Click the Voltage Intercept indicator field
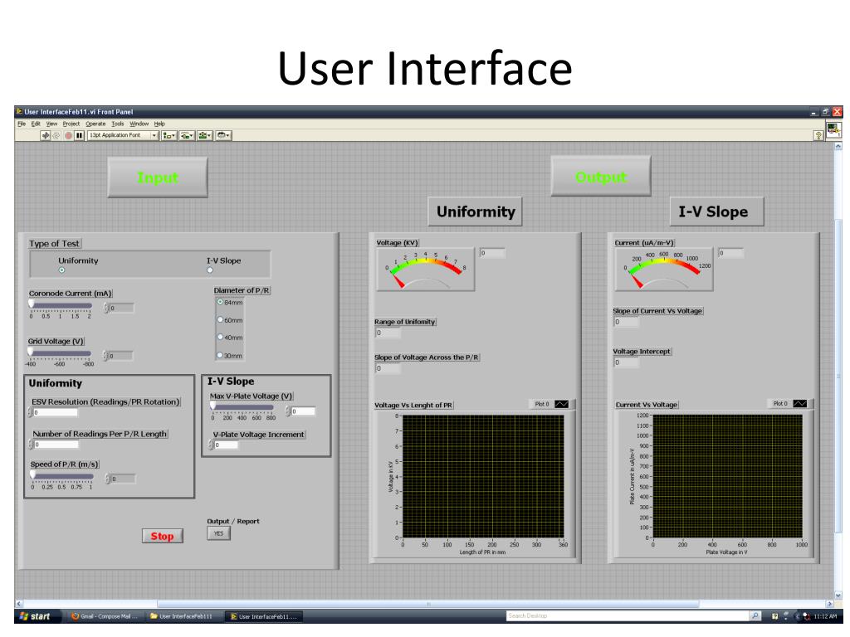The width and height of the screenshot is (850, 637). (x=627, y=363)
